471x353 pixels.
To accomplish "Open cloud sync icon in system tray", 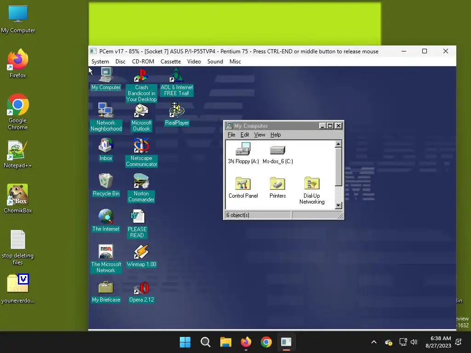I will click(x=388, y=342).
